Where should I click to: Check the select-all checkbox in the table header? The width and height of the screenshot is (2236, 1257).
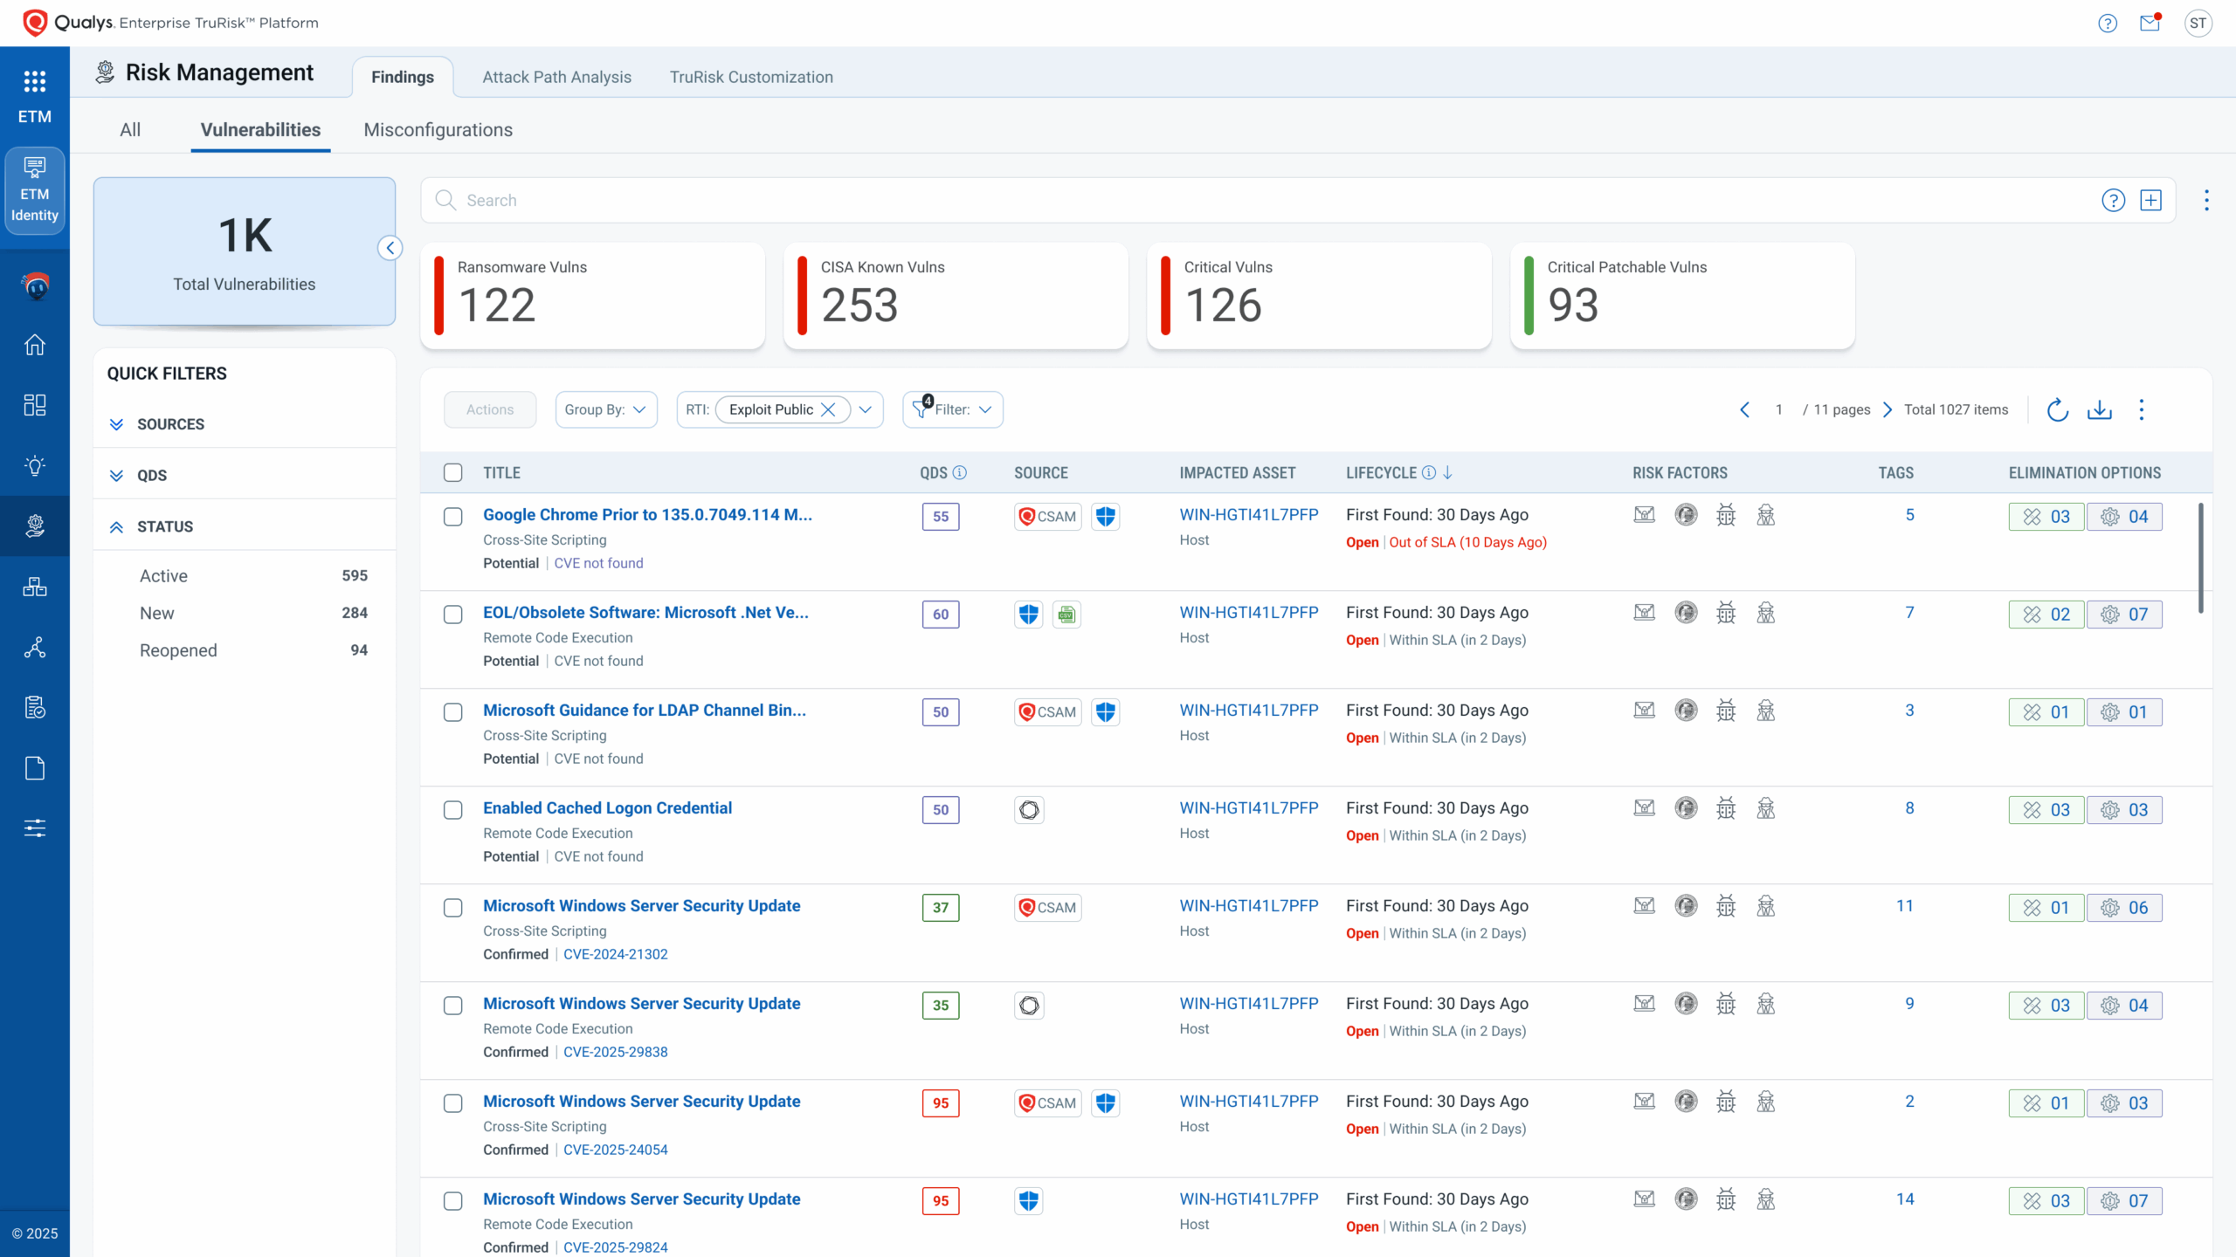[452, 472]
